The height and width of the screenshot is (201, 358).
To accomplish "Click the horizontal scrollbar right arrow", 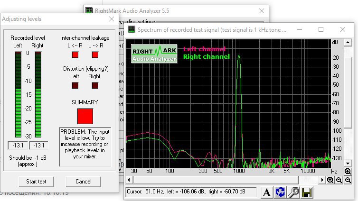I will tap(322, 180).
